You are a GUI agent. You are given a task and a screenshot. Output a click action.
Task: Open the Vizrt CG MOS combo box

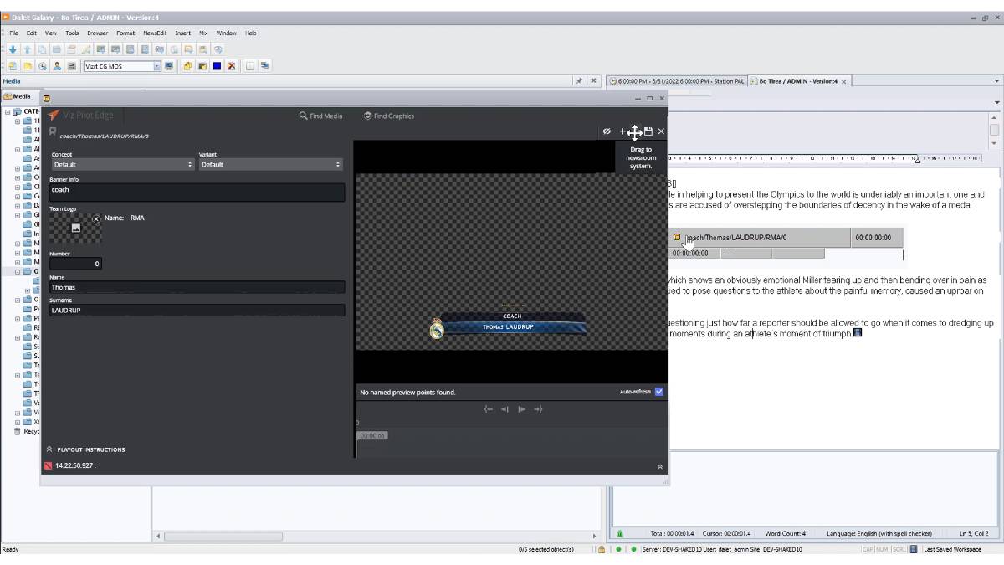121,66
